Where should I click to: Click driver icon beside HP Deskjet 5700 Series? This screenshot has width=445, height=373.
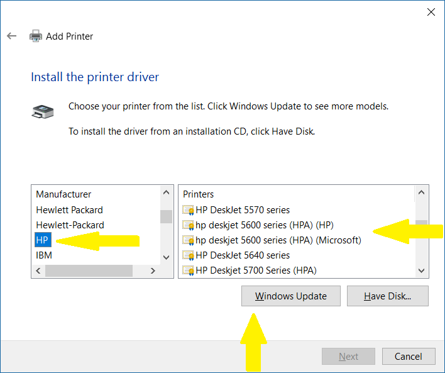[188, 270]
